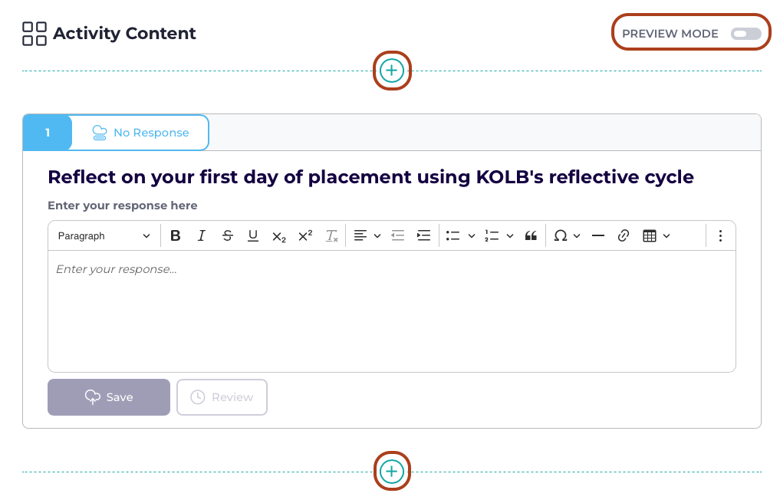Click the decrease indent icon
Image resolution: width=780 pixels, height=500 pixels.
(x=398, y=236)
